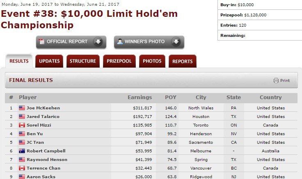Screen dimensions: 302x179
Task: Click the US flag next to Joe McKeehen
Action: click(x=22, y=108)
